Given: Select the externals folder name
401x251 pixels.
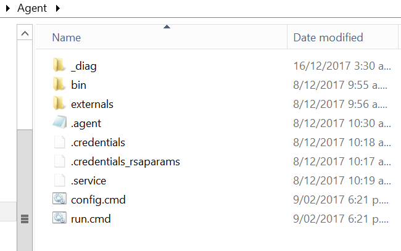Looking at the screenshot, I should click(x=92, y=104).
